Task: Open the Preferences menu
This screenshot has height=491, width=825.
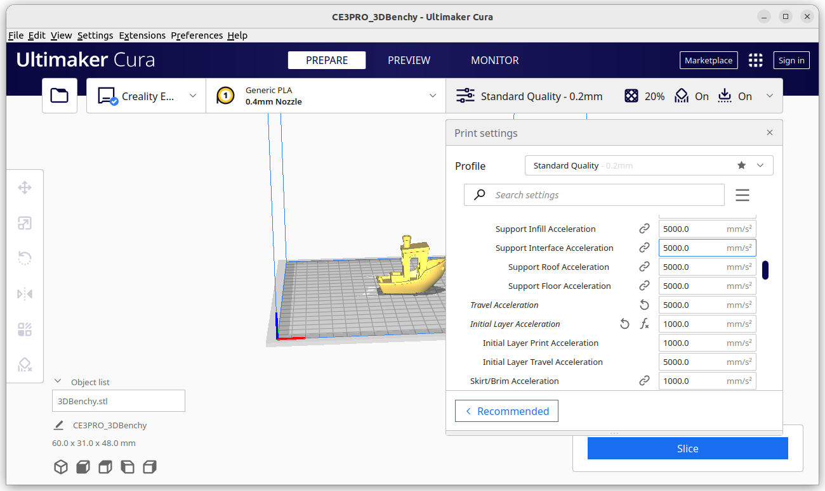Action: [197, 35]
